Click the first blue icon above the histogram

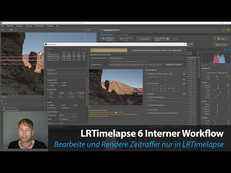pos(225,50)
